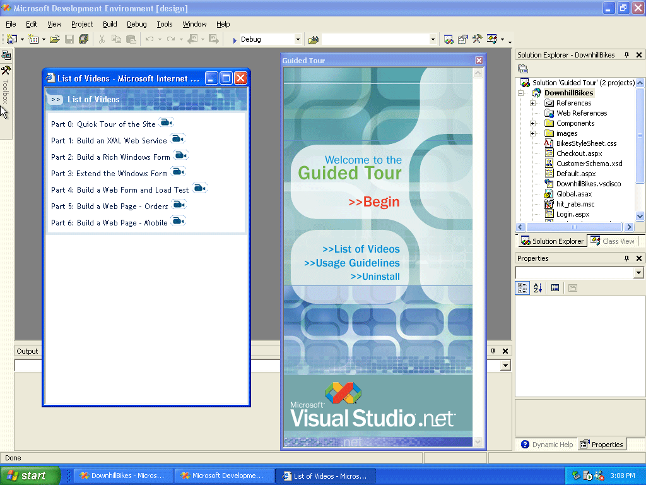This screenshot has height=485, width=646.
Task: Open the Debug configuration dropdown
Action: (298, 40)
